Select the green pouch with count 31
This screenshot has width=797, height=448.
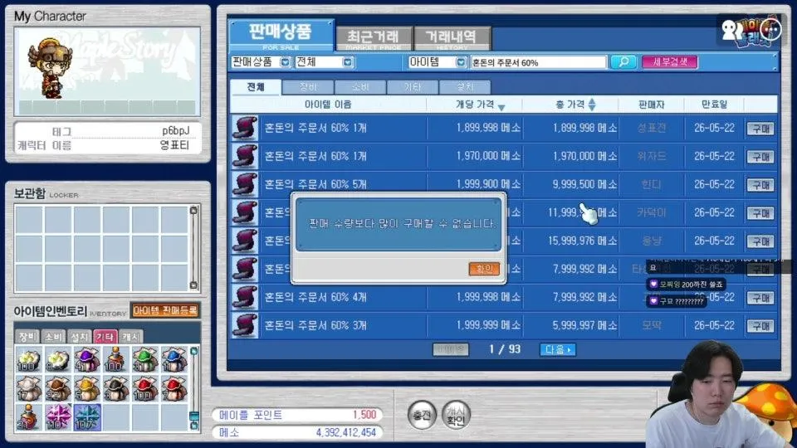point(144,359)
